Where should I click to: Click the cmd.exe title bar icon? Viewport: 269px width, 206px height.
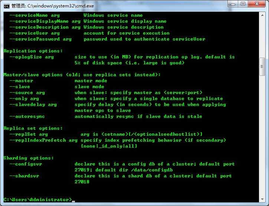tap(7, 6)
